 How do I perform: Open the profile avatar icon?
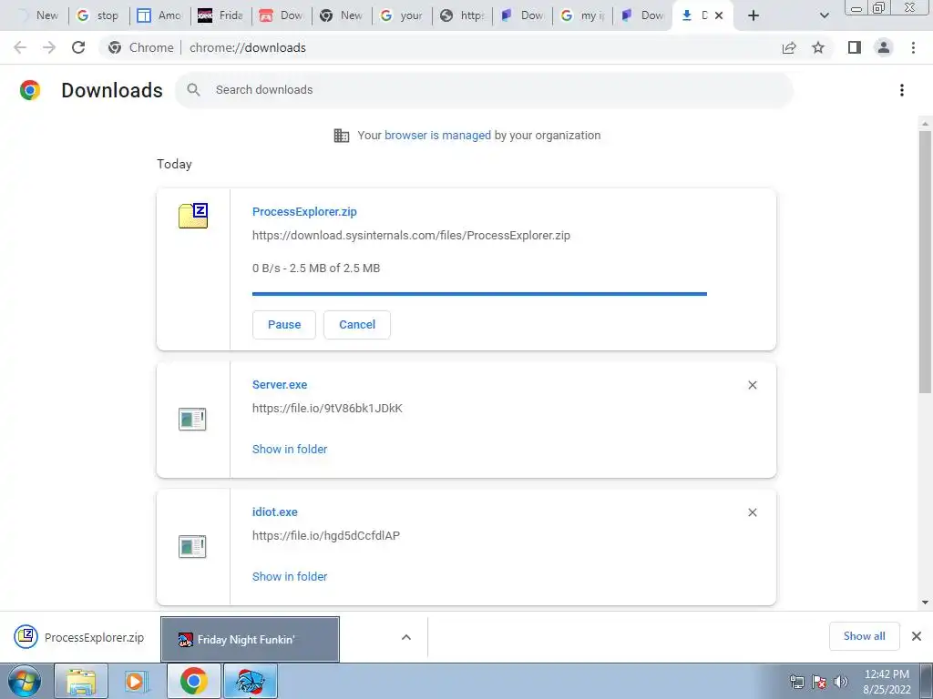[884, 47]
